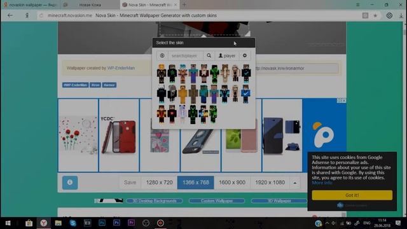Choose the brown wooden skin
The width and height of the screenshot is (407, 229).
click(x=193, y=94)
